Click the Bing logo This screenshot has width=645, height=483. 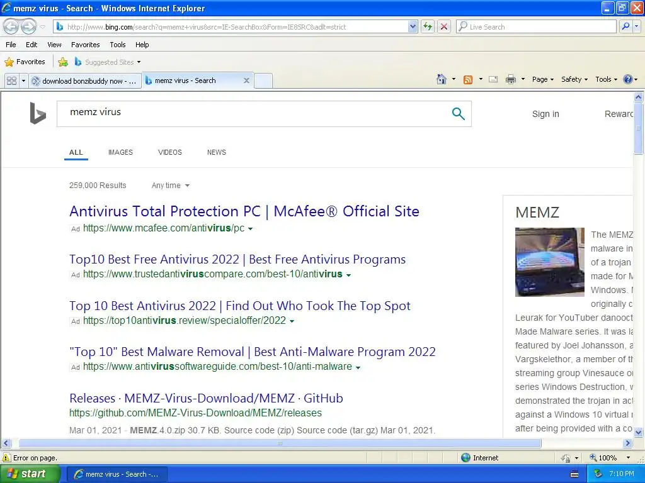(37, 113)
